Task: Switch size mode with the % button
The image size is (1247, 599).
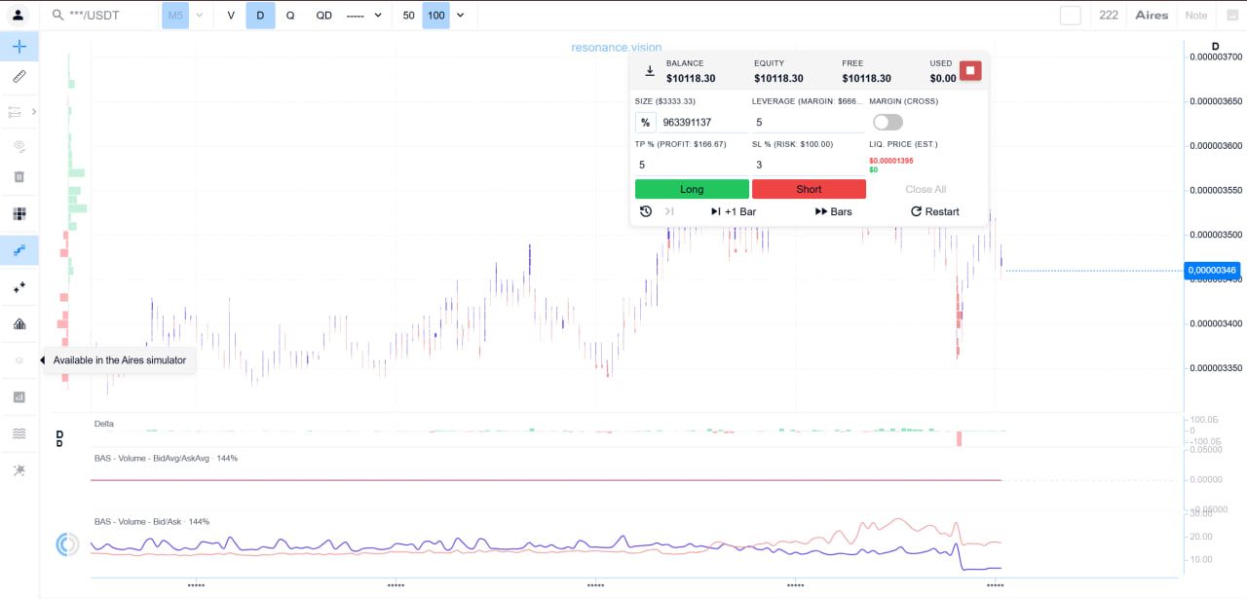Action: 645,123
